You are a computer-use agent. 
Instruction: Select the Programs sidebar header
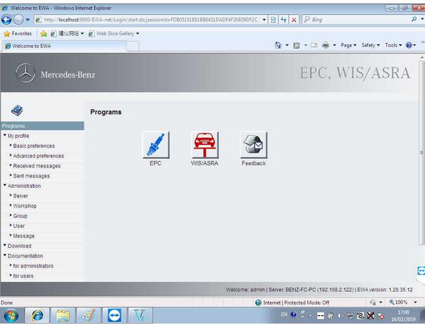point(42,126)
